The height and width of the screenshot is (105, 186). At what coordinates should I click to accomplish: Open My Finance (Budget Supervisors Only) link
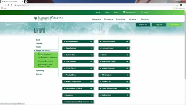tap(45, 65)
